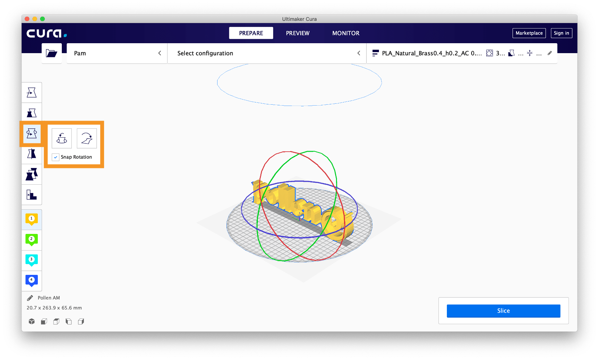Toggle the Snap Rotation checkbox

(56, 157)
